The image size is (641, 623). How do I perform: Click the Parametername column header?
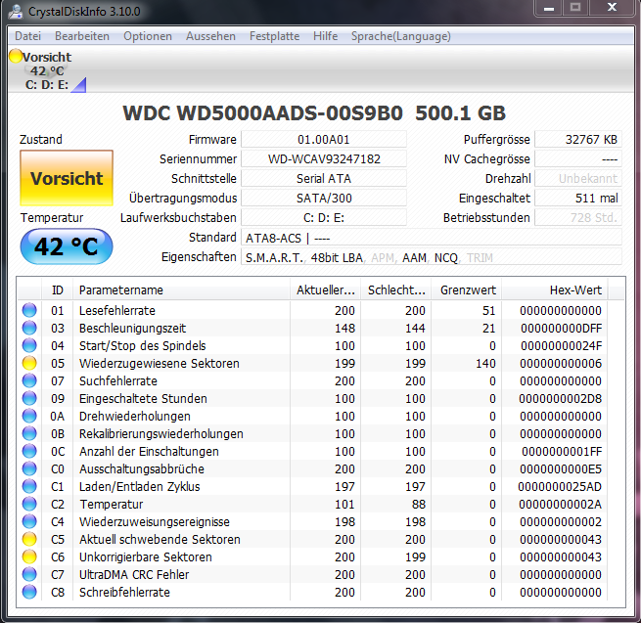coord(181,290)
